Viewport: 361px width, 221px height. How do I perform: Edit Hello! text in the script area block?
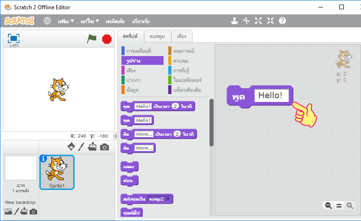tap(272, 95)
